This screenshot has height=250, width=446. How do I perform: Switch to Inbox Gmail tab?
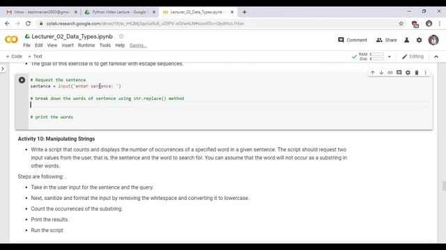[41, 12]
